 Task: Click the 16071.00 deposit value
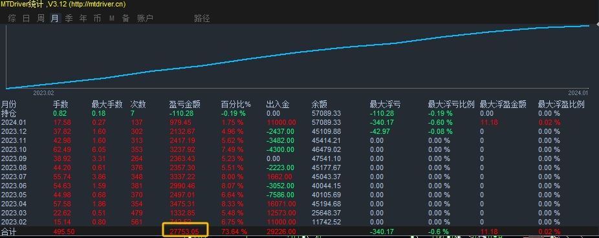[x=281, y=204]
